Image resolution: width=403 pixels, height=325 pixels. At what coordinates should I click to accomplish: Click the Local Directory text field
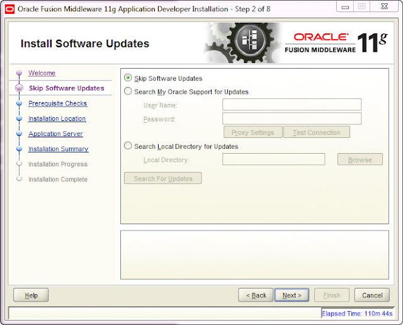coord(273,159)
